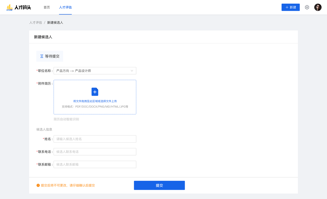This screenshot has height=199, width=327.
Task: Expand the 职位名称 dropdown arrow
Action: 132,71
